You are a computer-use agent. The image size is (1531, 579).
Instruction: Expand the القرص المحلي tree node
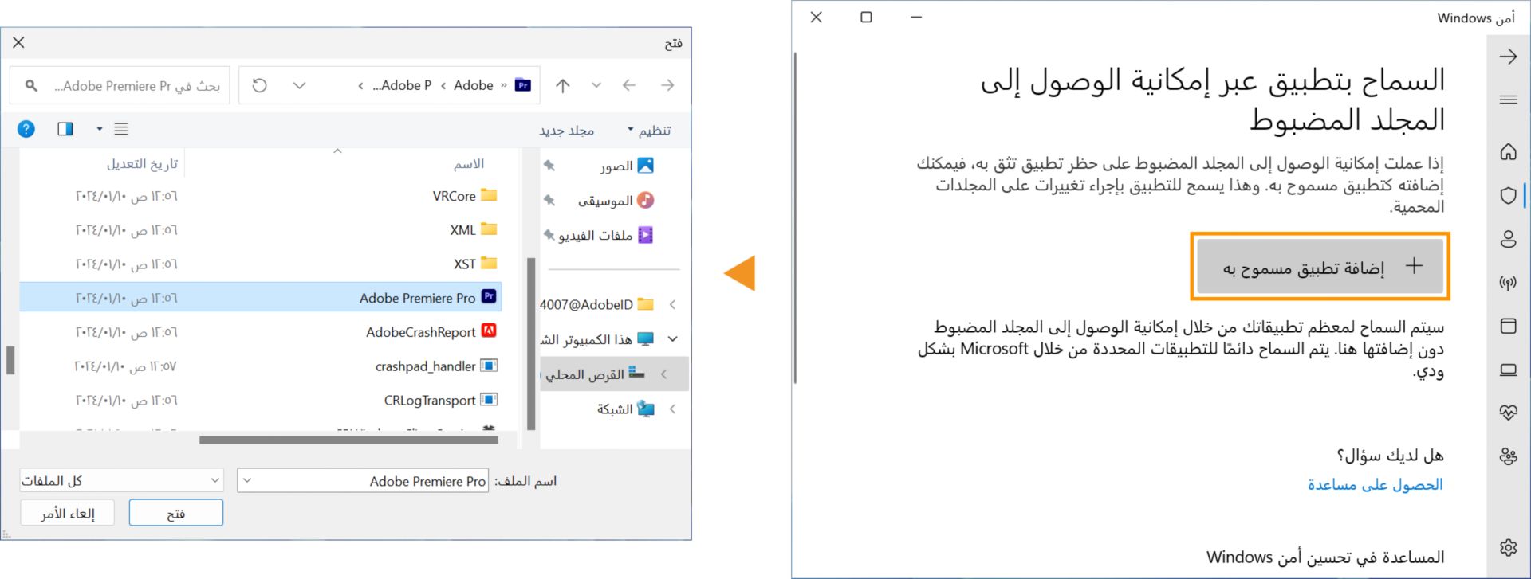click(x=663, y=374)
